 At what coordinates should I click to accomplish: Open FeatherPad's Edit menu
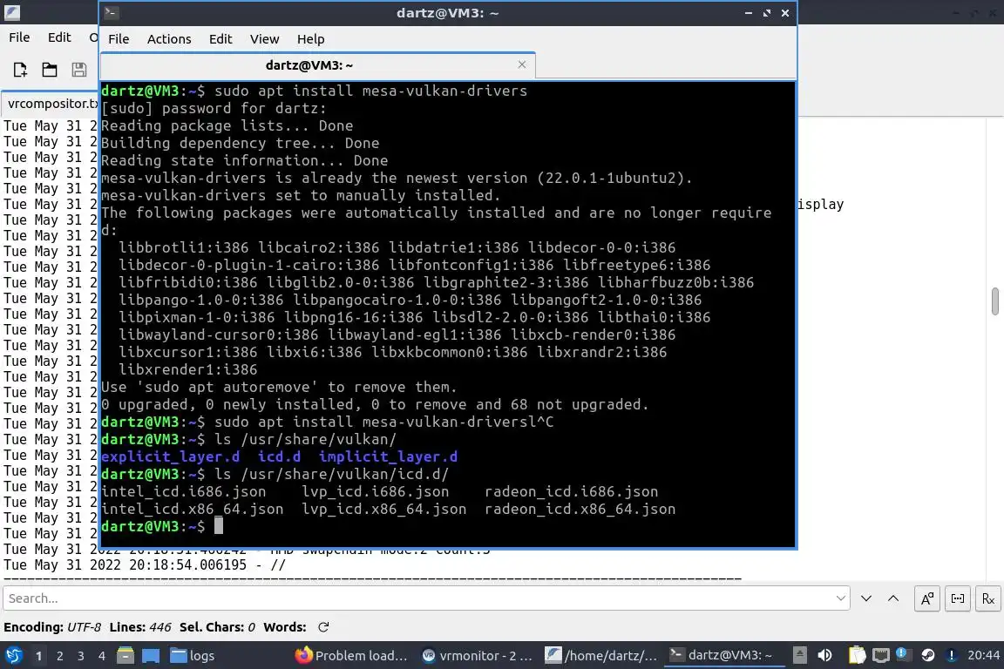point(59,37)
